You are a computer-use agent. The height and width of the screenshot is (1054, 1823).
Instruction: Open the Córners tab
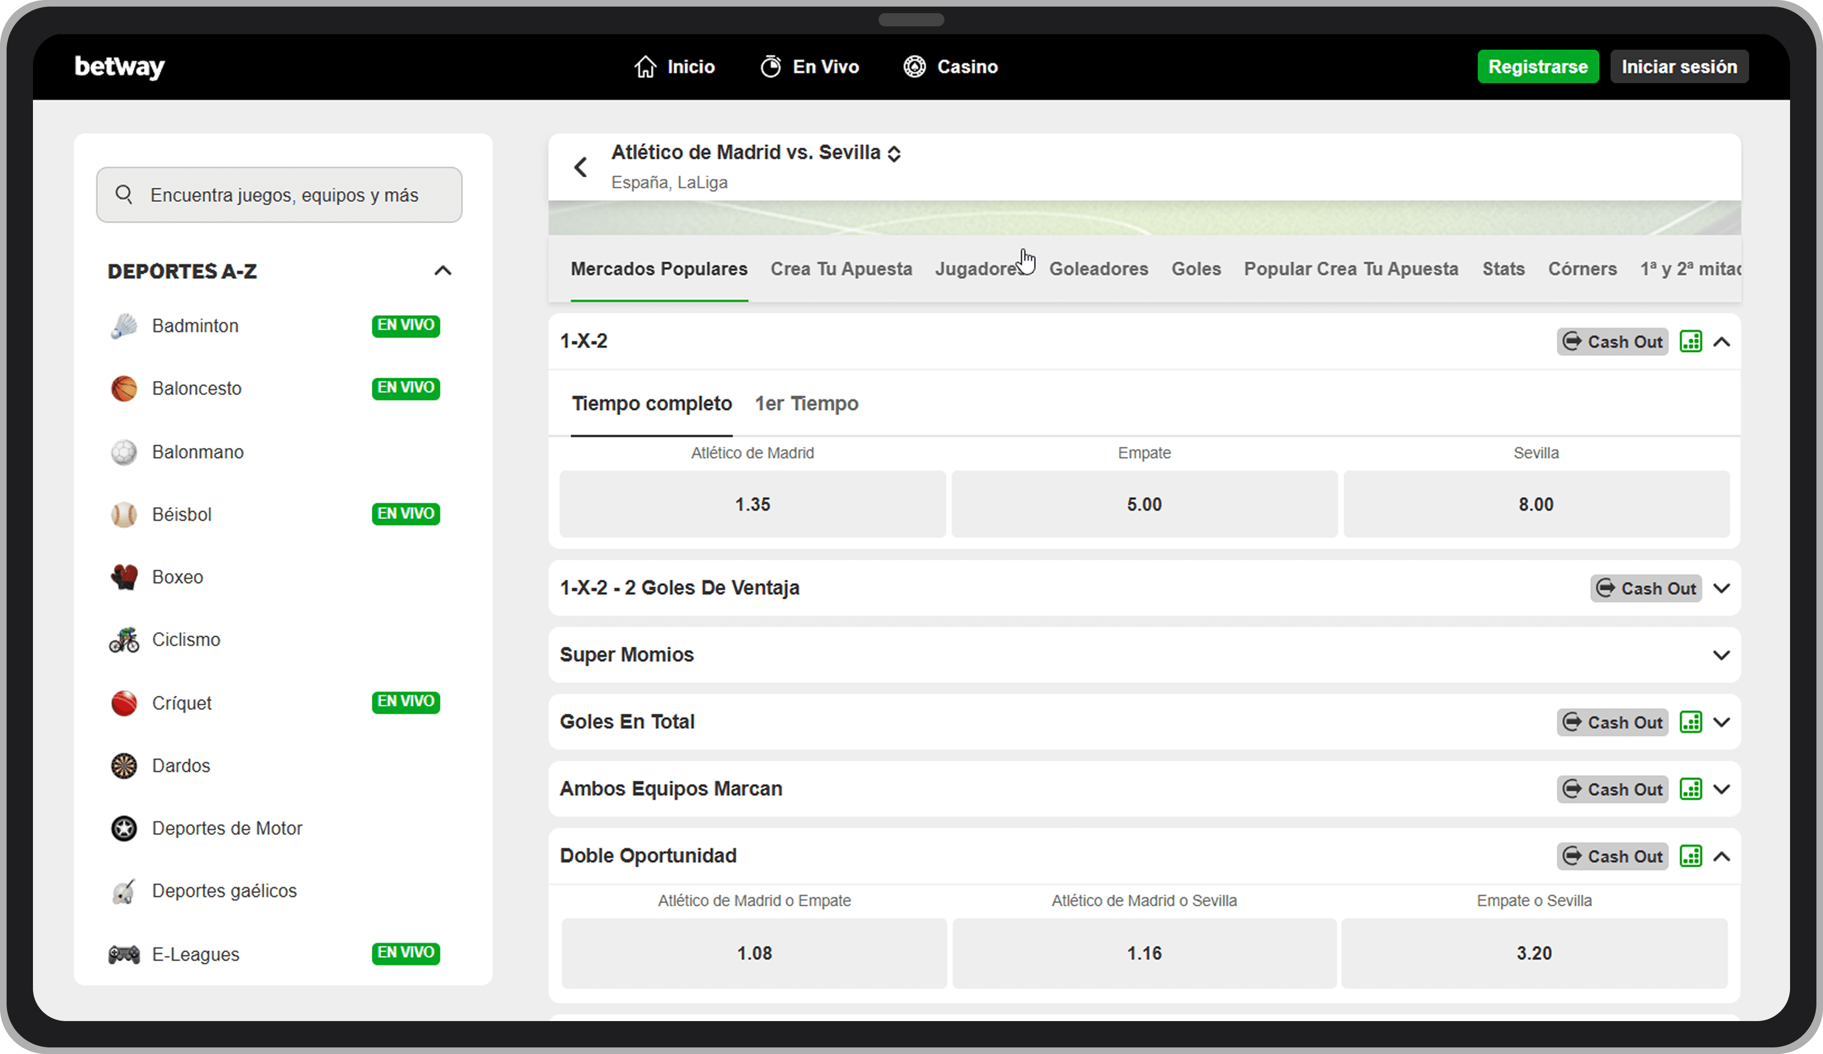(x=1582, y=269)
